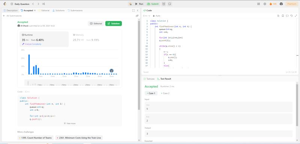Screen dimensions: 300x144
Task: Shuffle to a random question
Action: pos(43,4)
